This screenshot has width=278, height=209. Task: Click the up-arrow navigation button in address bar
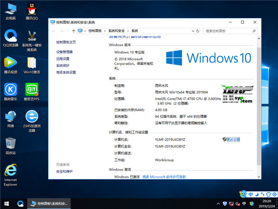click(x=74, y=31)
